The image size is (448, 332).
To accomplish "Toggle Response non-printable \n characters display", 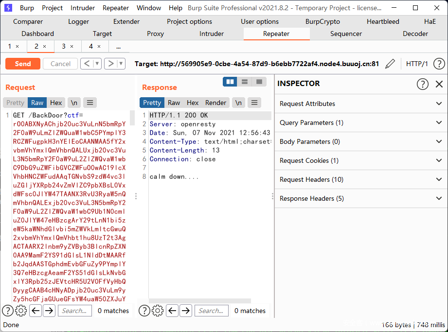I will [238, 103].
